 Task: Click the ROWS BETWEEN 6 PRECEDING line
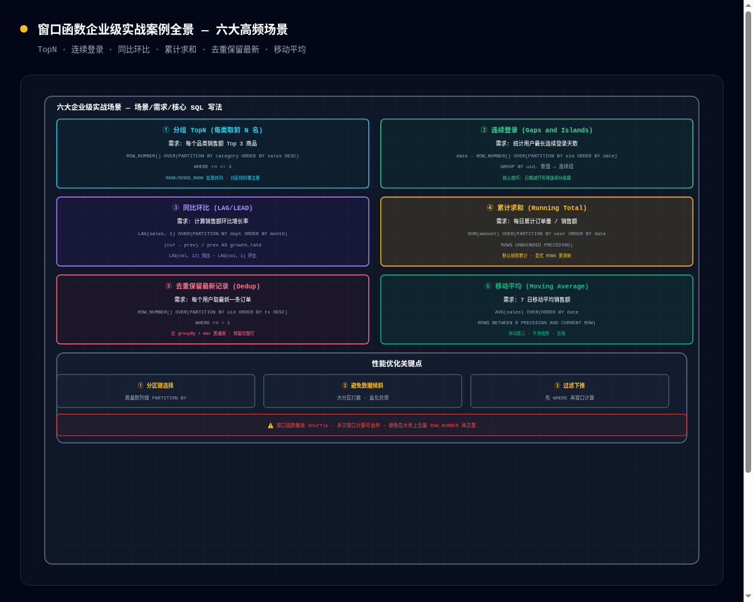pyautogui.click(x=537, y=322)
